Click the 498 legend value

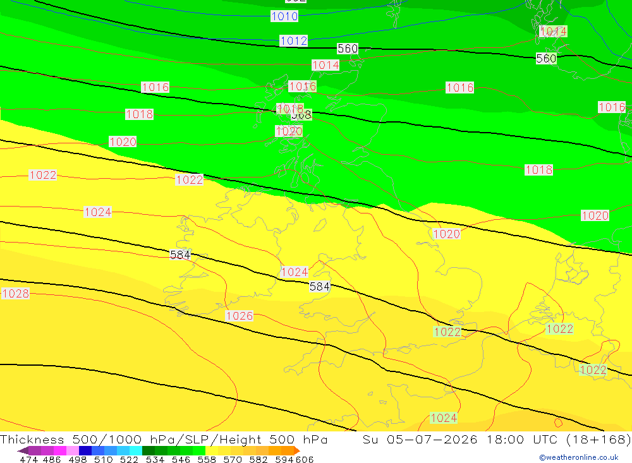(77, 459)
